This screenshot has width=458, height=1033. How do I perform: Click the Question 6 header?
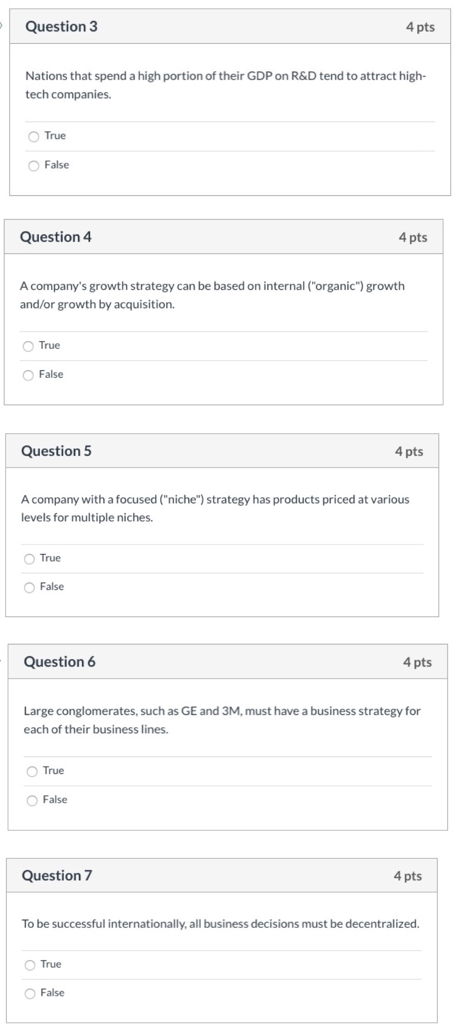[x=60, y=661]
